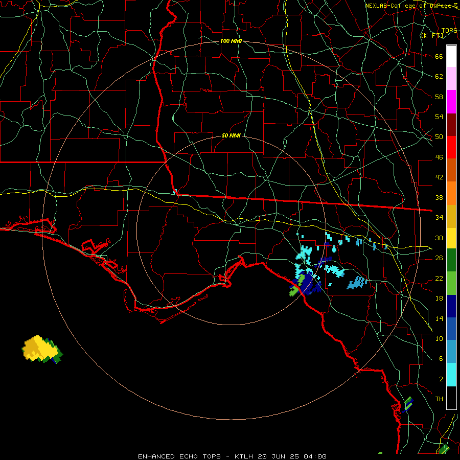Click the "22" legend value
This screenshot has width=460, height=460.
point(439,278)
